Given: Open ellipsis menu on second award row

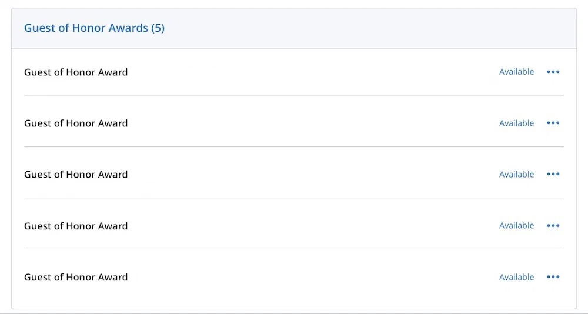Looking at the screenshot, I should (553, 123).
